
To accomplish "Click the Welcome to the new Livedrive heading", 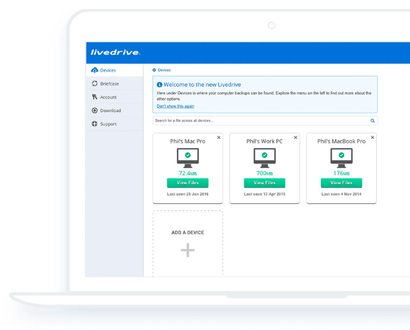I will pyautogui.click(x=202, y=85).
